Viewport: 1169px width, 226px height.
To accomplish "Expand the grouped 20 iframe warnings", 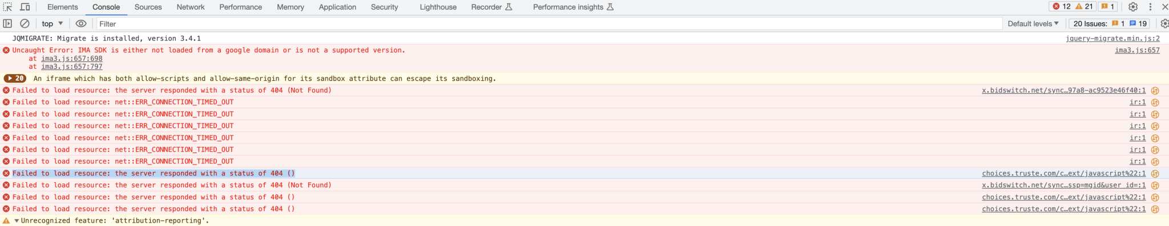I will 15,79.
